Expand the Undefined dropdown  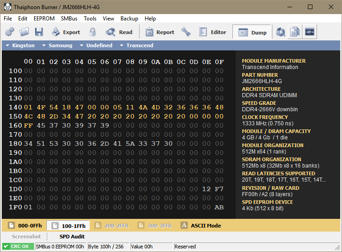[96, 45]
